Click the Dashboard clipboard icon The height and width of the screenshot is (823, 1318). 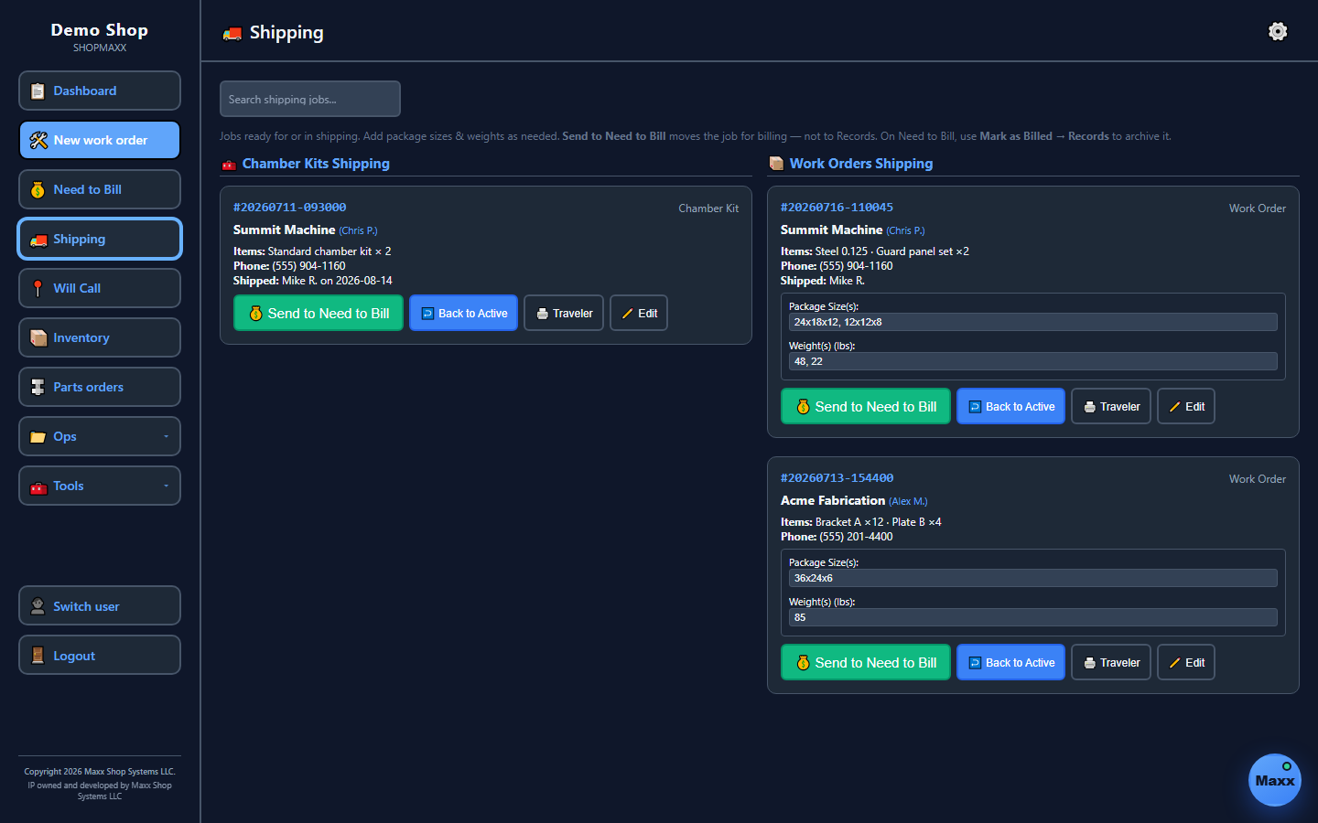click(x=38, y=91)
